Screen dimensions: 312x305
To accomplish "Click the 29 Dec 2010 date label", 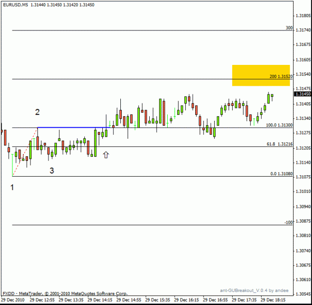I will (13, 300).
